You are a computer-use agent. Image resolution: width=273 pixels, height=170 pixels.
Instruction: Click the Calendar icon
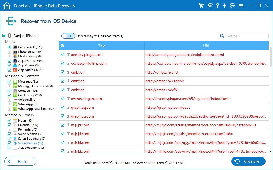(15, 125)
